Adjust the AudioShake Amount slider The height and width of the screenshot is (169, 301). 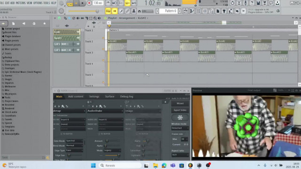[x=113, y=141]
